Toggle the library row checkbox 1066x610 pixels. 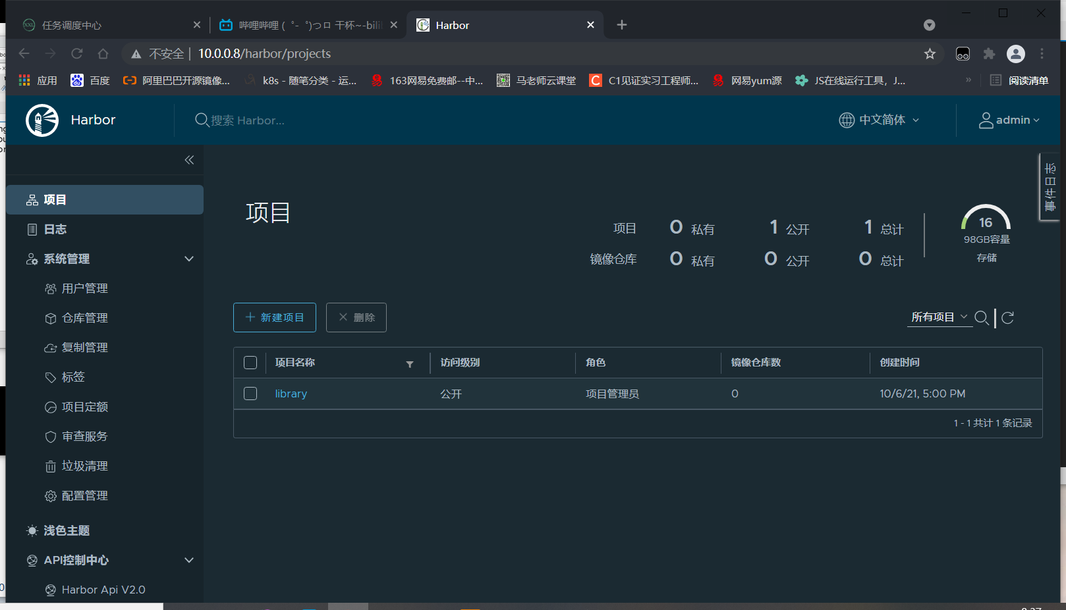tap(250, 394)
